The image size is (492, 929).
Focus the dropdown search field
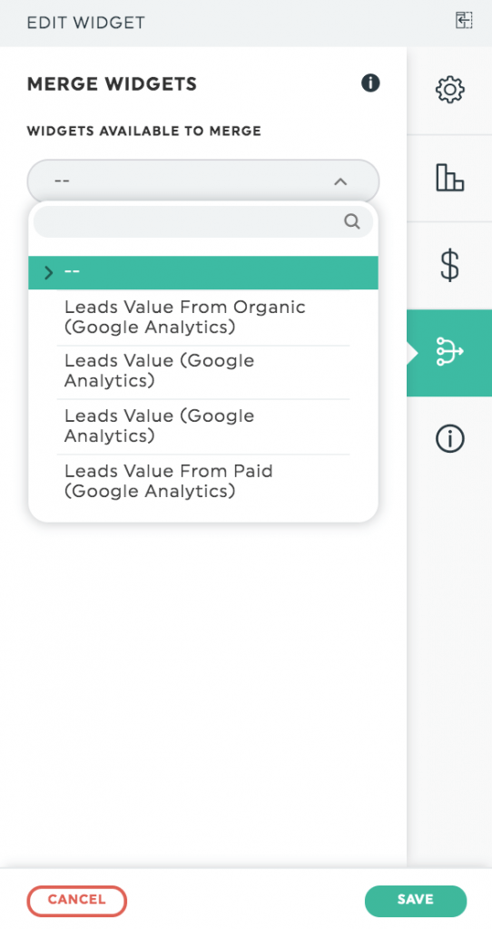202,222
